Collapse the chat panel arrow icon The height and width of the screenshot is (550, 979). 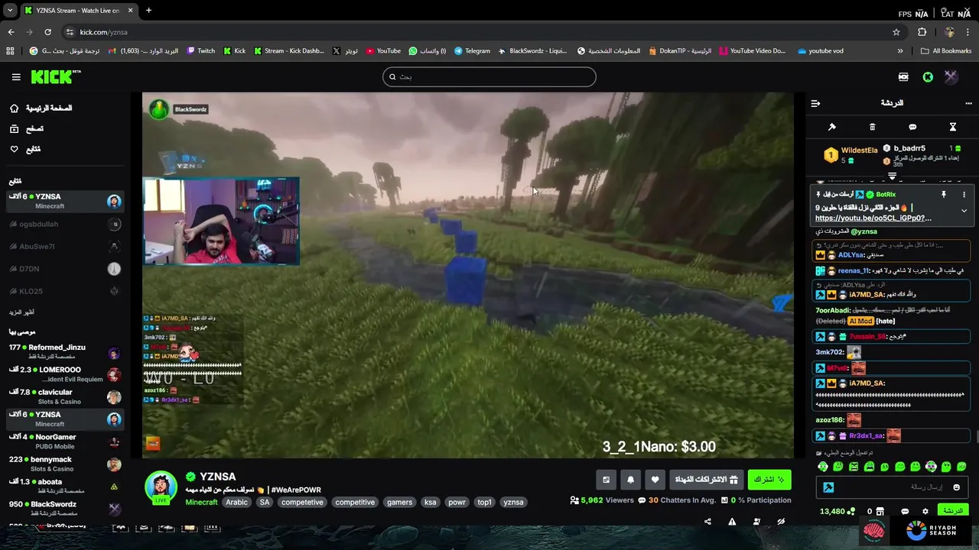[x=815, y=103]
